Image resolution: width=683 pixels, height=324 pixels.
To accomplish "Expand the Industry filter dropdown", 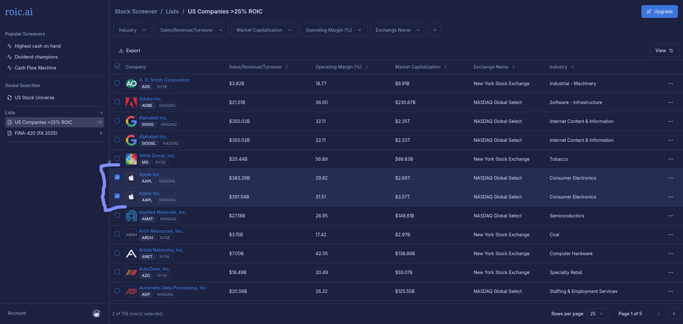I will point(132,30).
